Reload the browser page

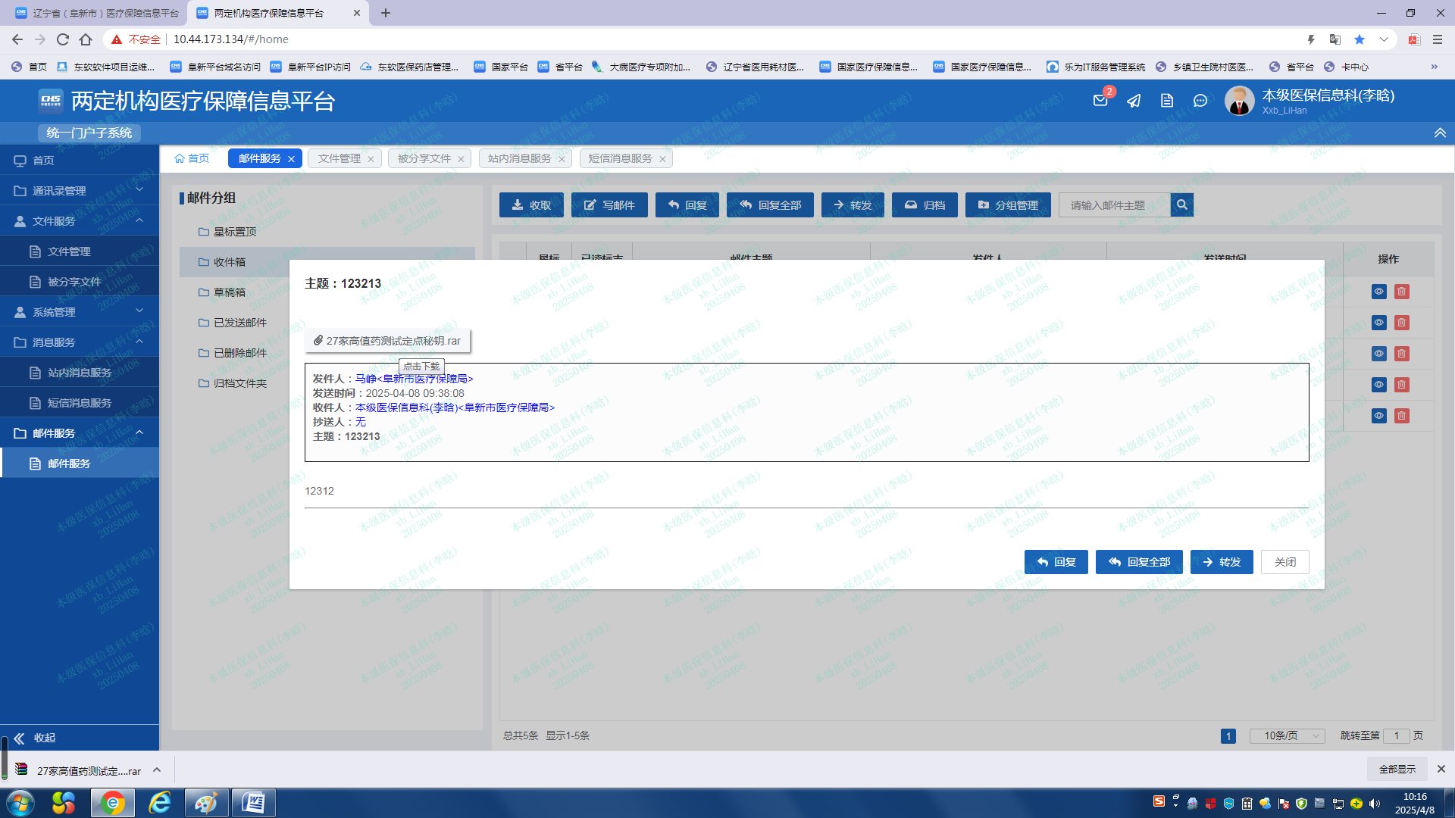pyautogui.click(x=63, y=39)
